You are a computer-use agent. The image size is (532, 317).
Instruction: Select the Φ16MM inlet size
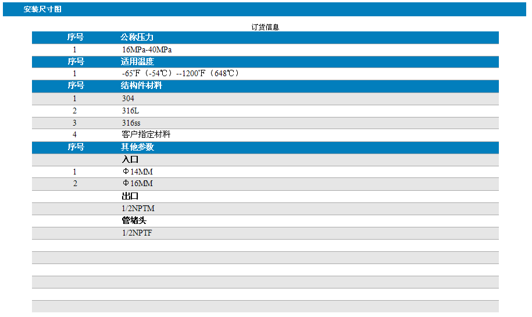pyautogui.click(x=137, y=184)
